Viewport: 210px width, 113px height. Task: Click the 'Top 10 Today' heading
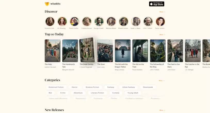(x=54, y=34)
